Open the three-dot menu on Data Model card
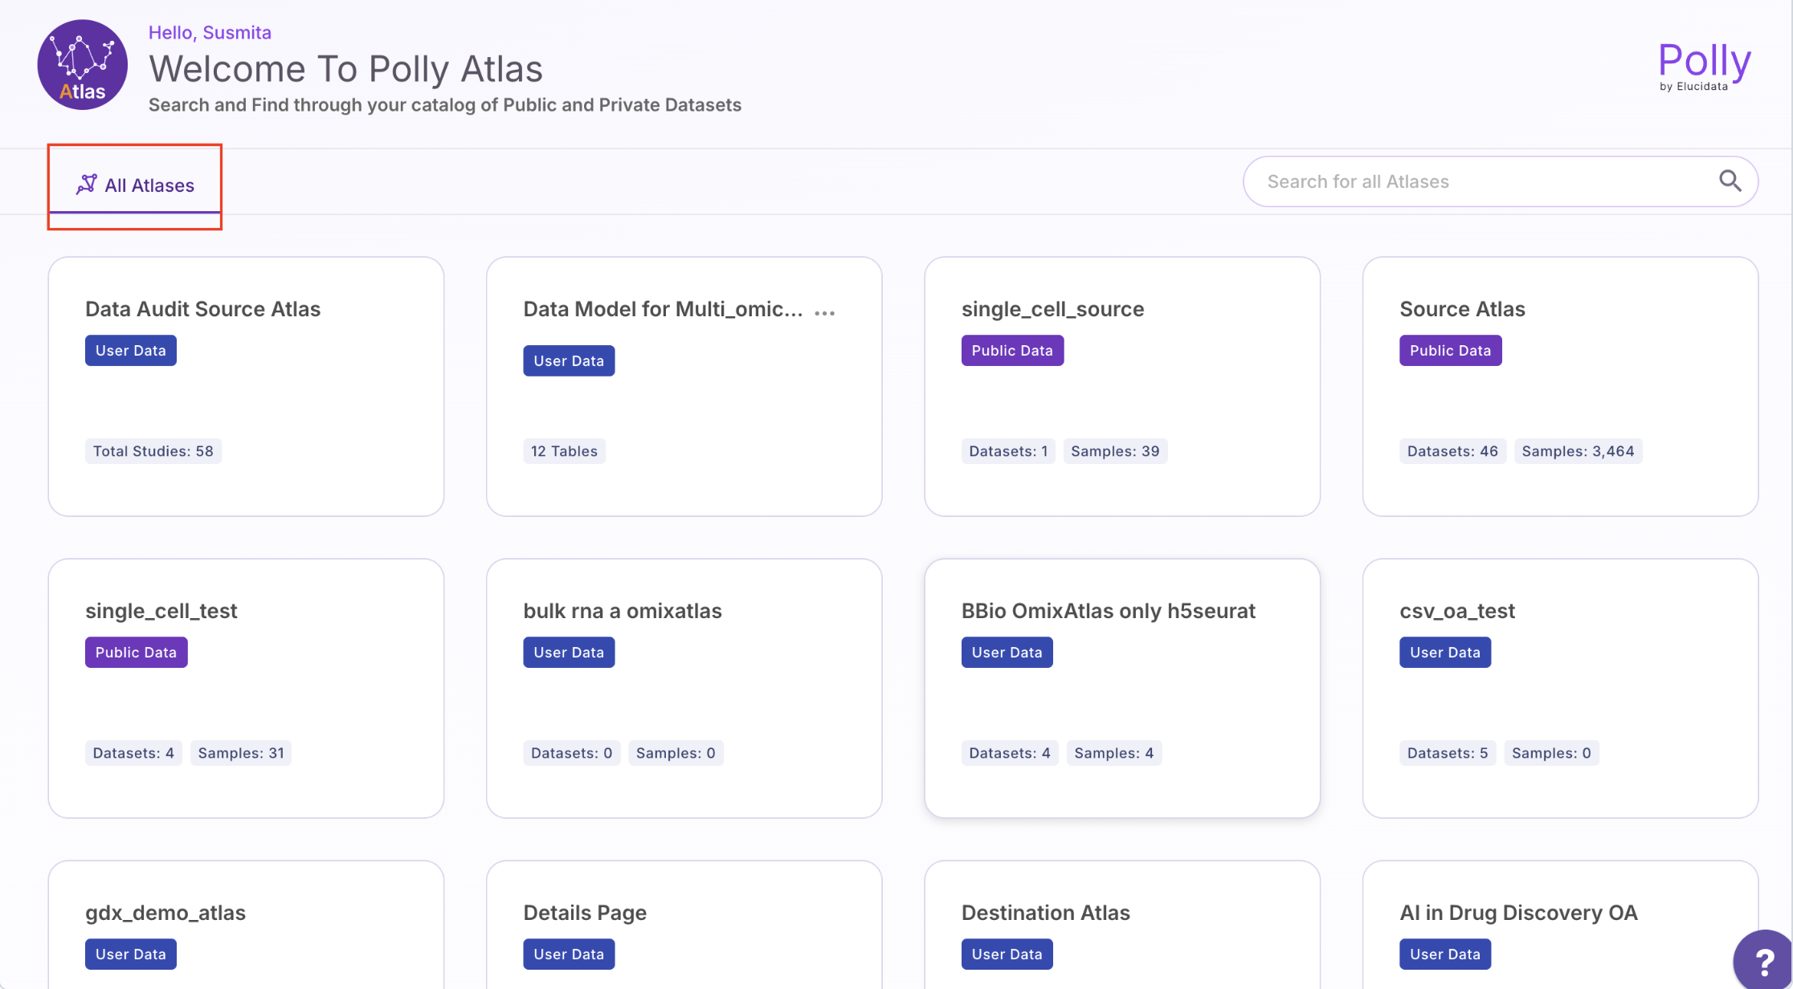Screen dimensions: 1793x989 click(824, 313)
